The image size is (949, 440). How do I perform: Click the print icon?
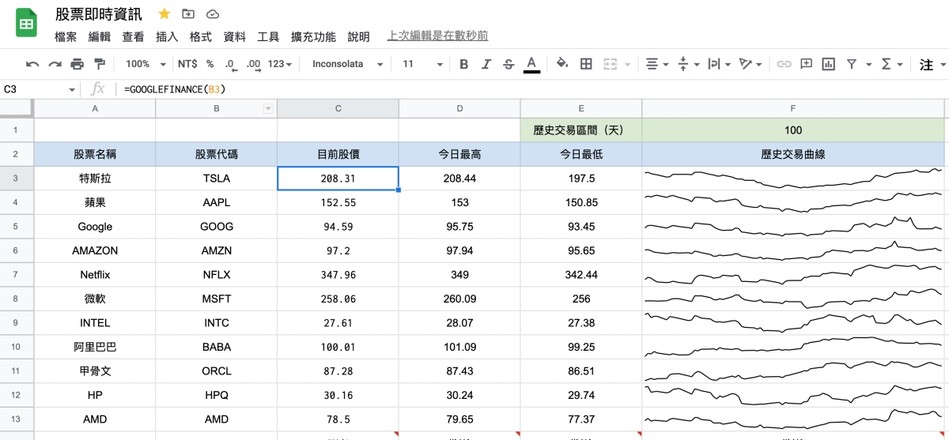point(77,64)
